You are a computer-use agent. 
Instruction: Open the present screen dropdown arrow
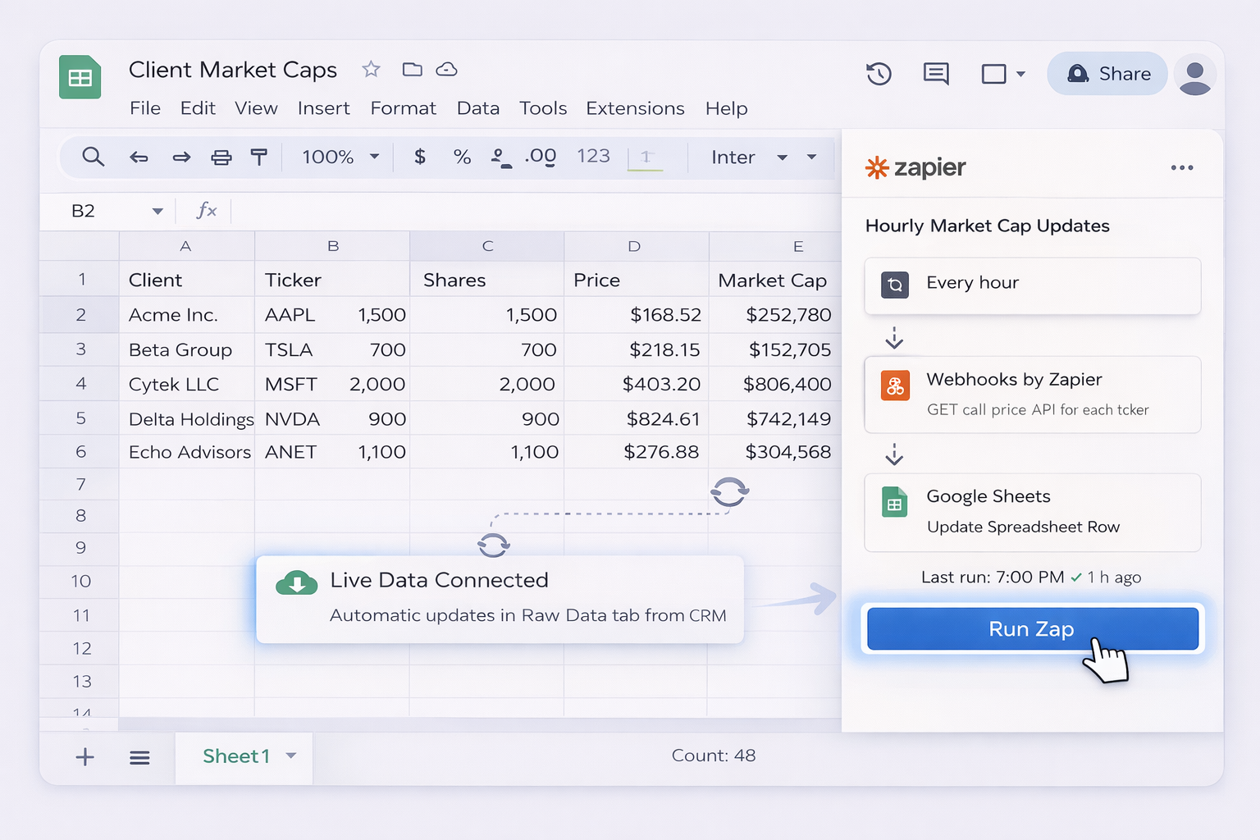[1020, 74]
